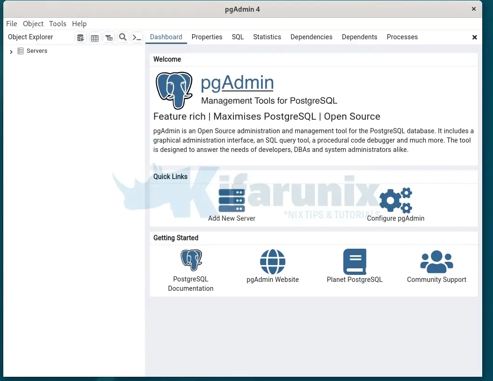Open the Tools menu
The image size is (493, 381).
tap(58, 24)
